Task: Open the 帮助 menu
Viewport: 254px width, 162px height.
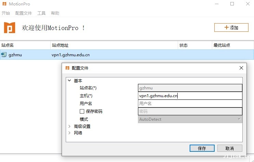Action: point(55,13)
